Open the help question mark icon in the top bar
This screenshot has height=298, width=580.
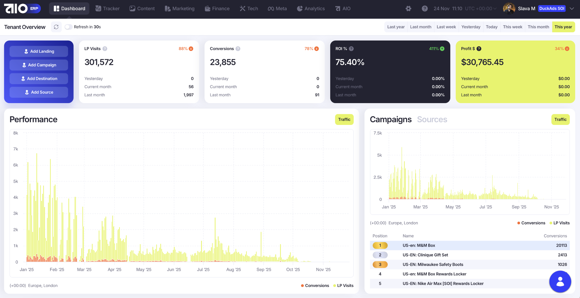point(425,8)
